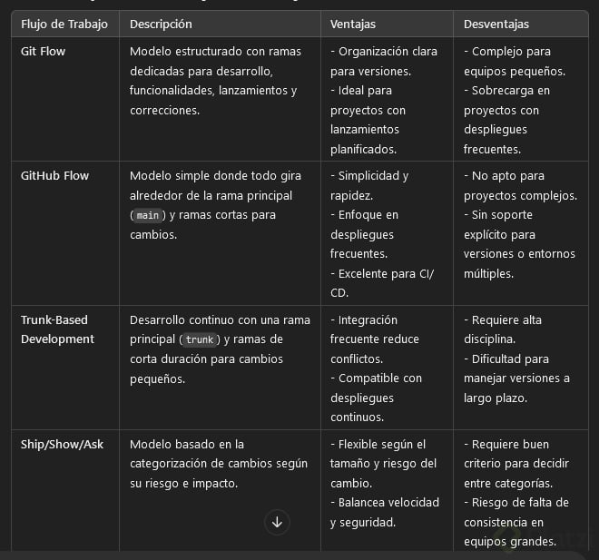Click 'No apto para proyectos complejos' text

519,185
